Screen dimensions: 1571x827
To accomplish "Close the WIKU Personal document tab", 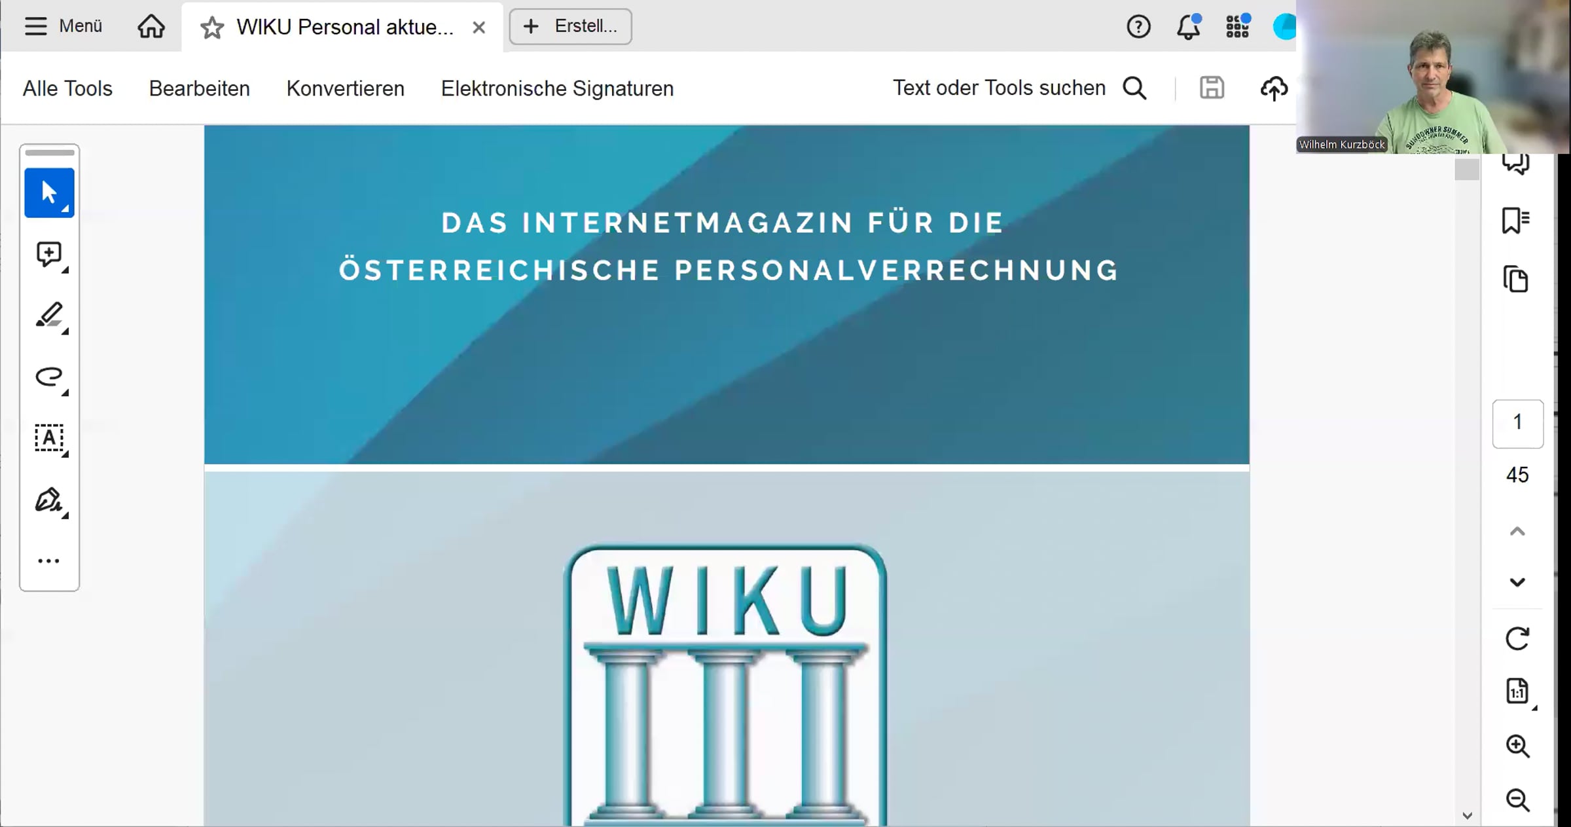I will pyautogui.click(x=479, y=28).
